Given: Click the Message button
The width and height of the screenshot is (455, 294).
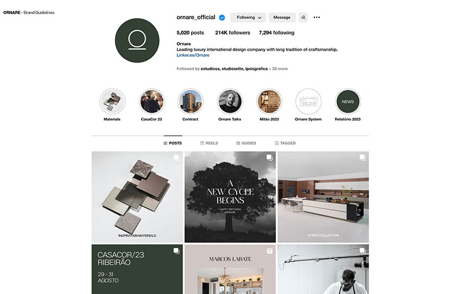Looking at the screenshot, I should tap(282, 18).
